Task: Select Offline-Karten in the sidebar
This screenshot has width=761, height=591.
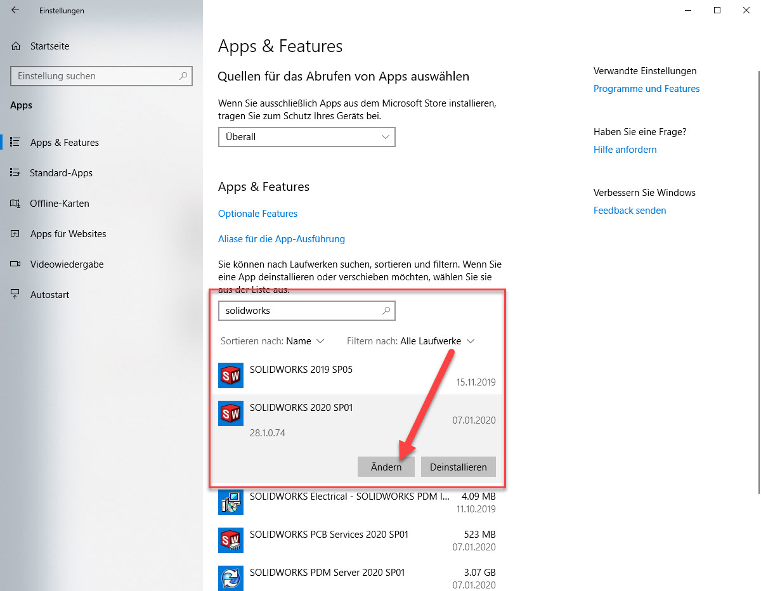Action: click(60, 204)
